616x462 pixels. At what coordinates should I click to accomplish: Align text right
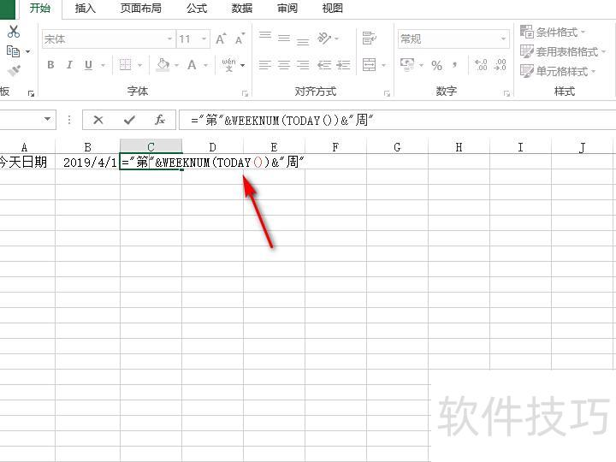(303, 65)
